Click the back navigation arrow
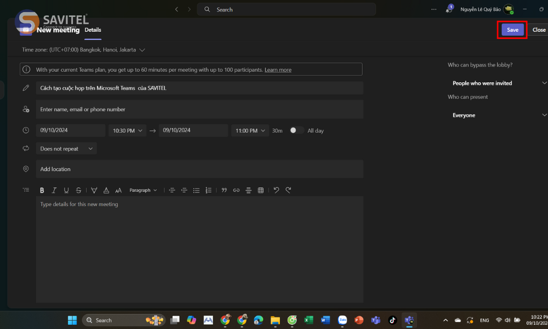 177,9
